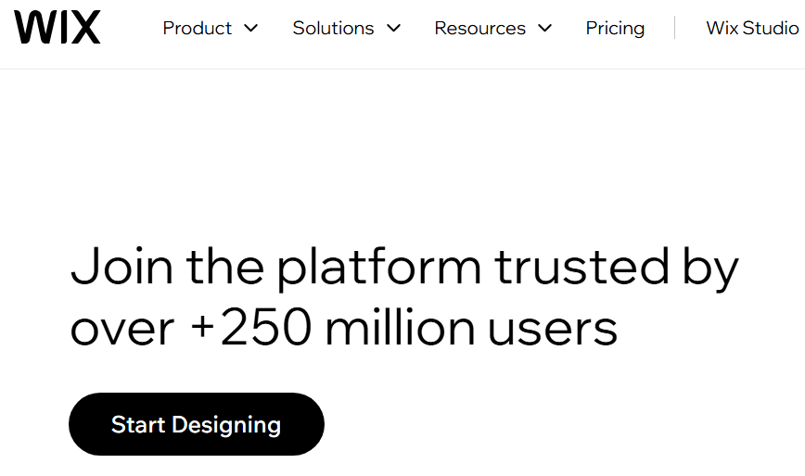Click the divider line before Wix Studio
This screenshot has height=476, width=805.
(674, 28)
